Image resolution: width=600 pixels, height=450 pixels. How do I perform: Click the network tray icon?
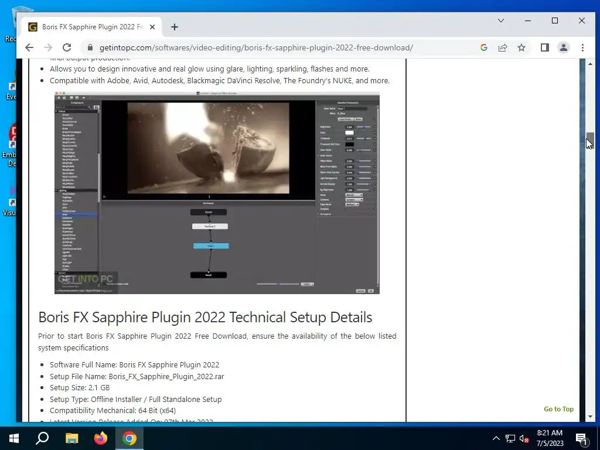tap(510, 438)
